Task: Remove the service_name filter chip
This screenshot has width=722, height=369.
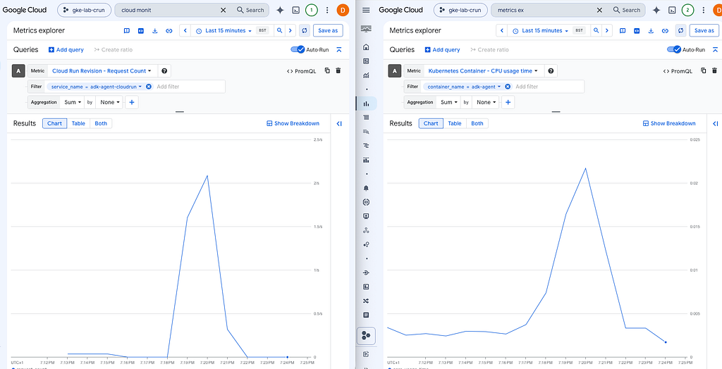Action: 148,87
